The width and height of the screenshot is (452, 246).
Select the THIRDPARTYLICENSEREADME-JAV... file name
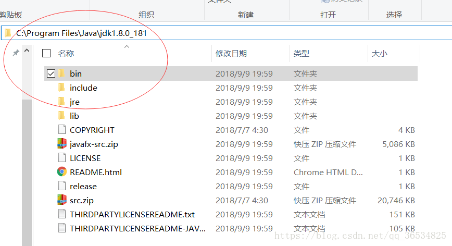137,228
